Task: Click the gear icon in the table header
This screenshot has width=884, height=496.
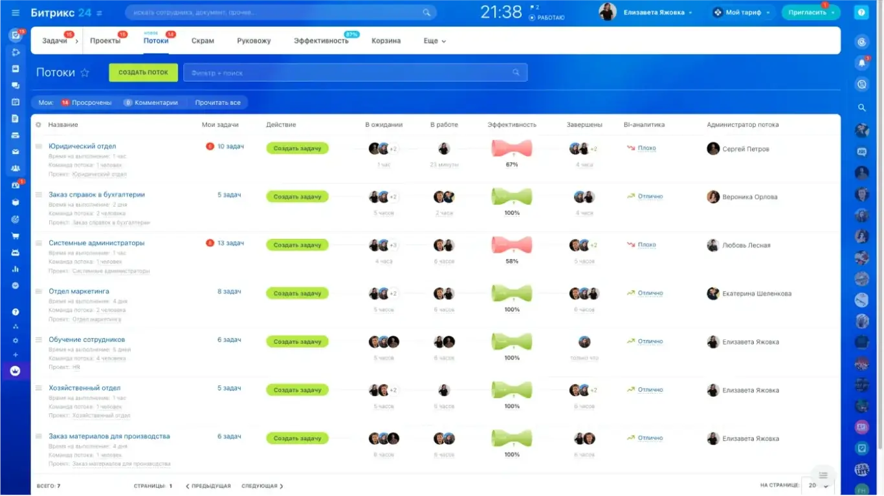Action: 39,125
